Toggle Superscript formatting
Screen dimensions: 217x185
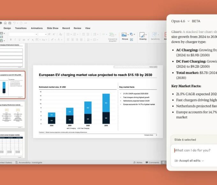point(28,40)
